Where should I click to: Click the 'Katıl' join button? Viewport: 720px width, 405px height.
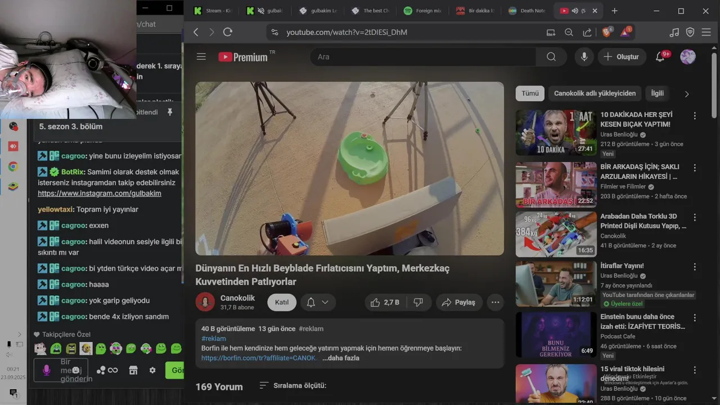pyautogui.click(x=282, y=302)
